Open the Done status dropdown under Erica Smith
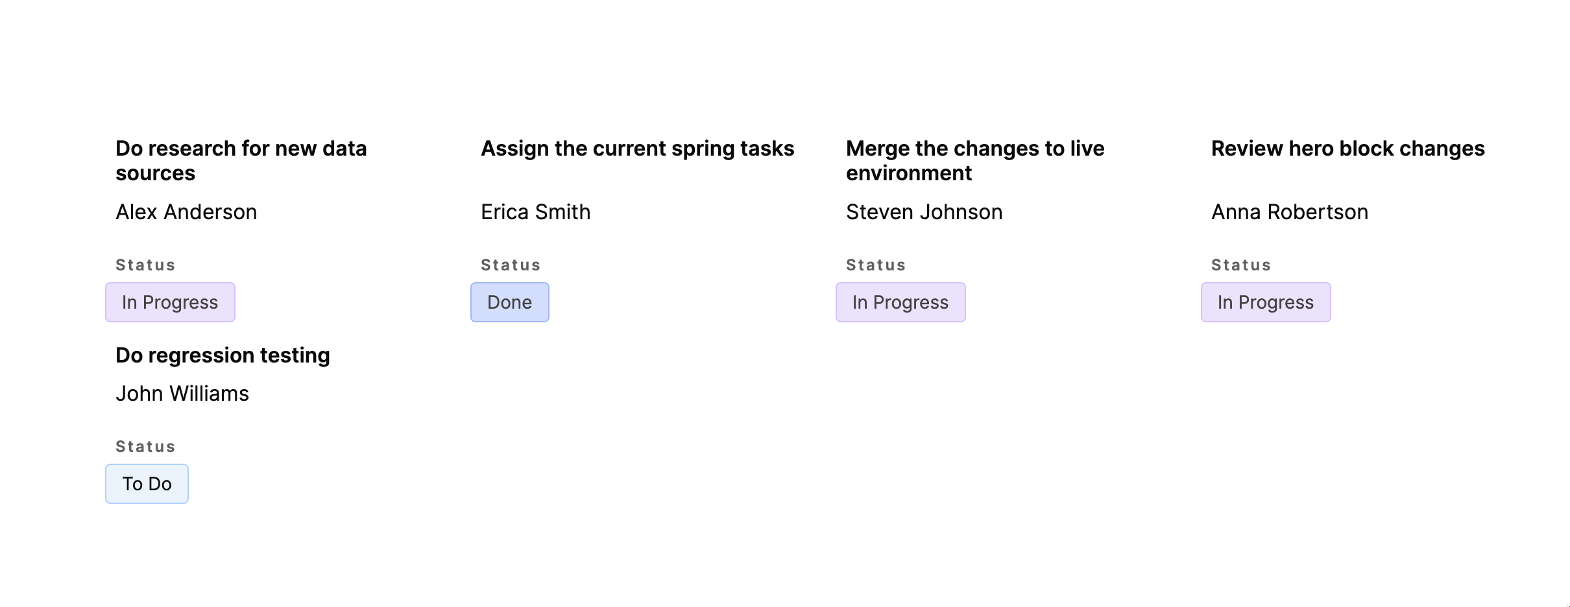This screenshot has height=607, width=1570. (509, 302)
